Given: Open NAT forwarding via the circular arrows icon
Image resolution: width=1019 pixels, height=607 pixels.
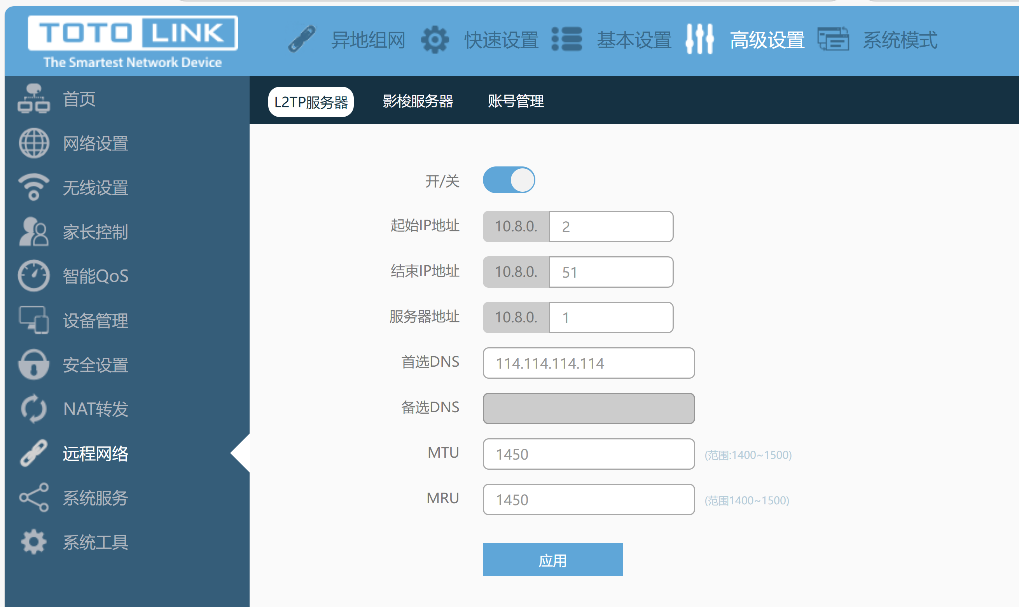Looking at the screenshot, I should click(x=33, y=409).
